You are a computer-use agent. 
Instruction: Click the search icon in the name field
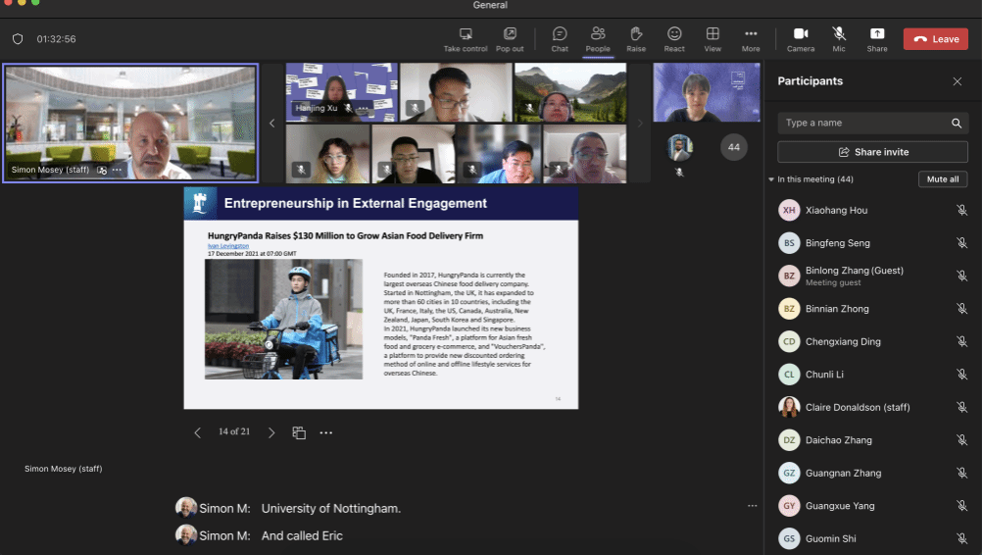pos(957,123)
